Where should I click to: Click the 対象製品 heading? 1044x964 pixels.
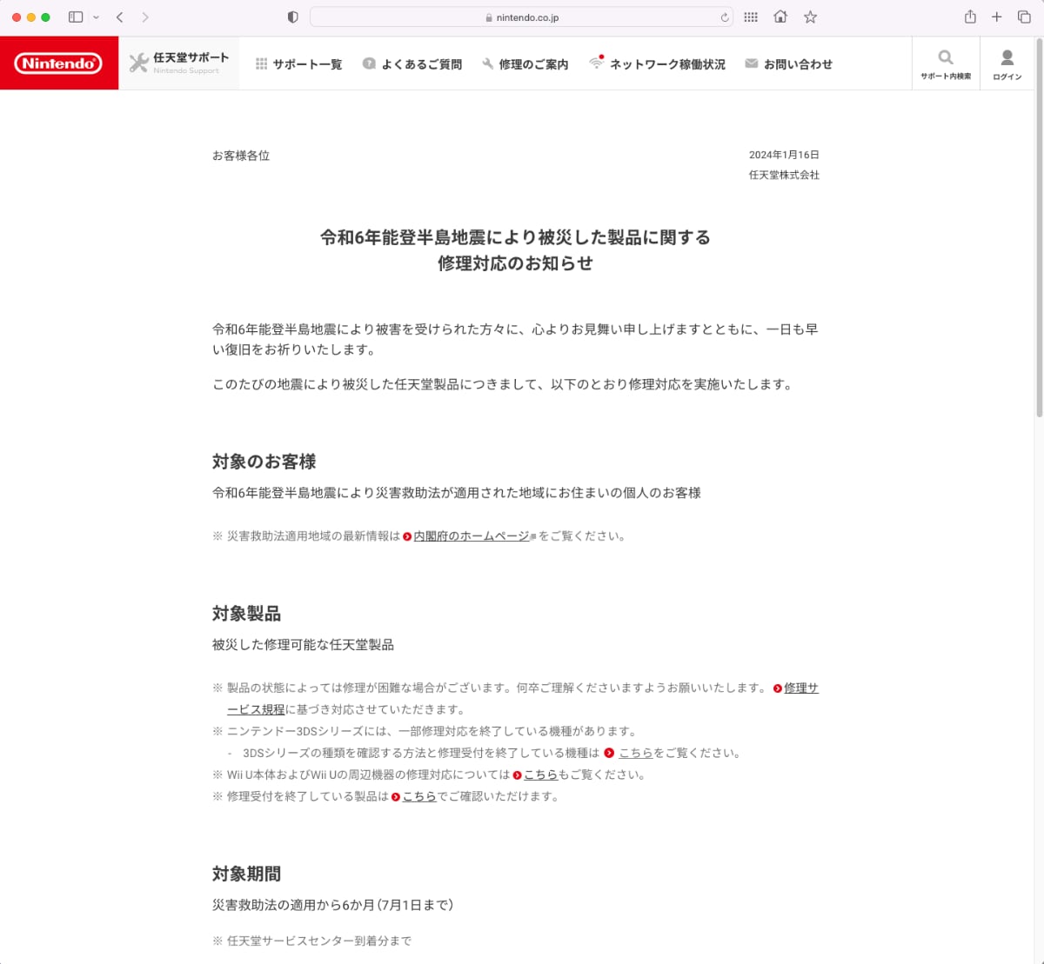pos(247,614)
